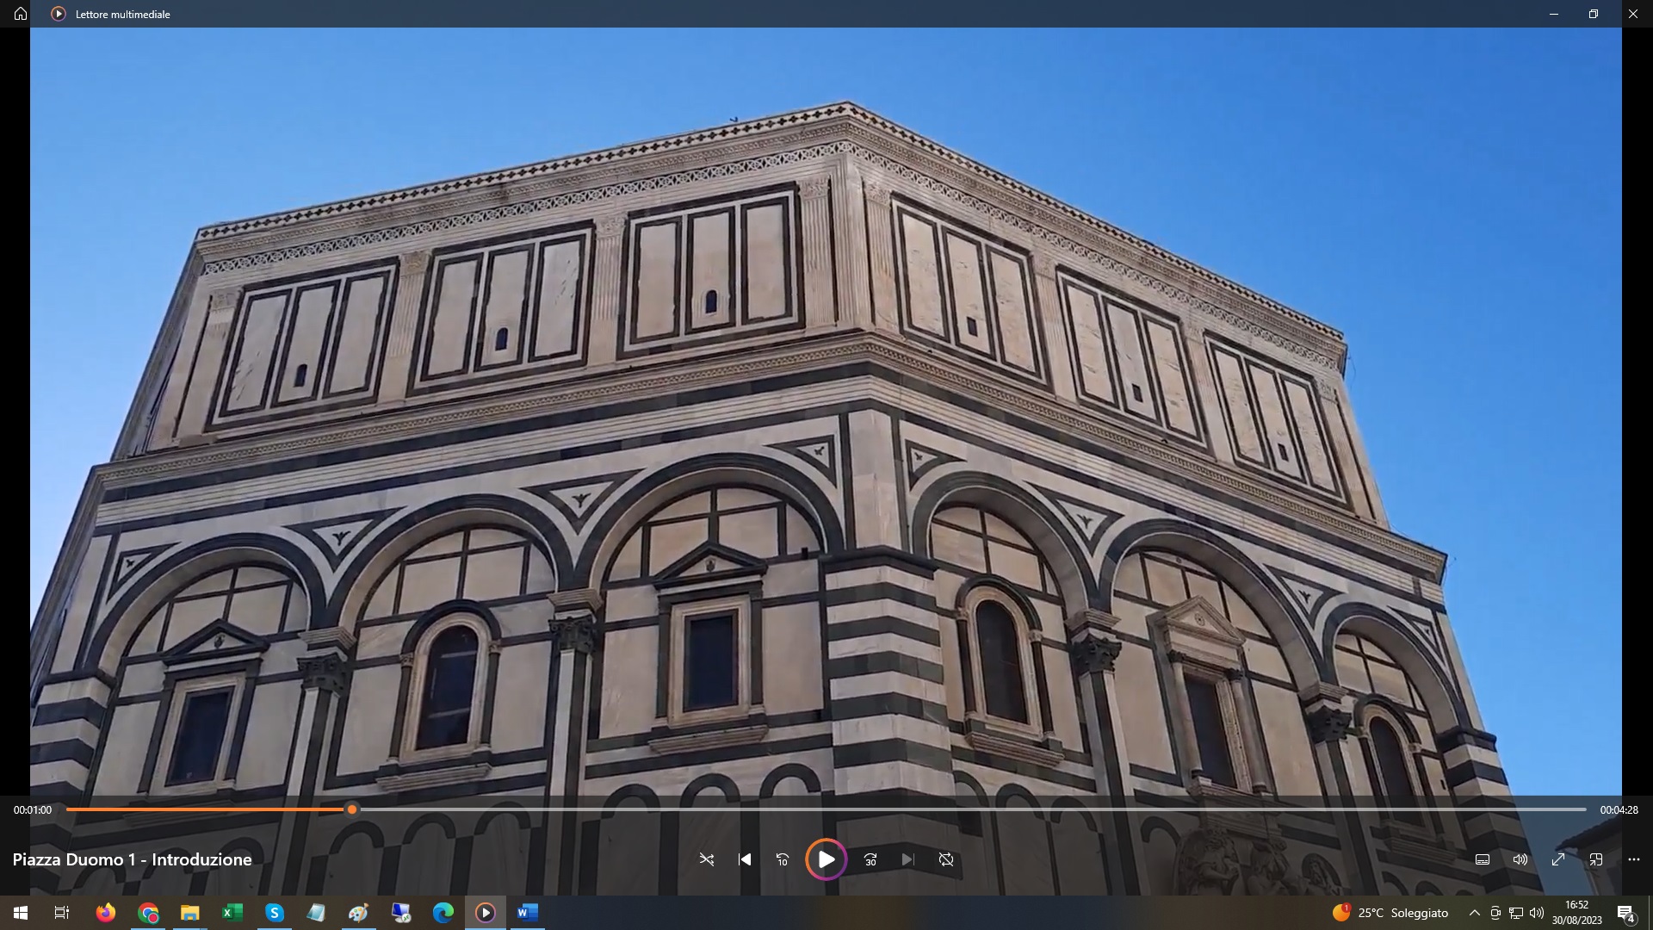Screen dimensions: 1653x930
Task: Toggle shuffle mode on
Action: tap(707, 859)
